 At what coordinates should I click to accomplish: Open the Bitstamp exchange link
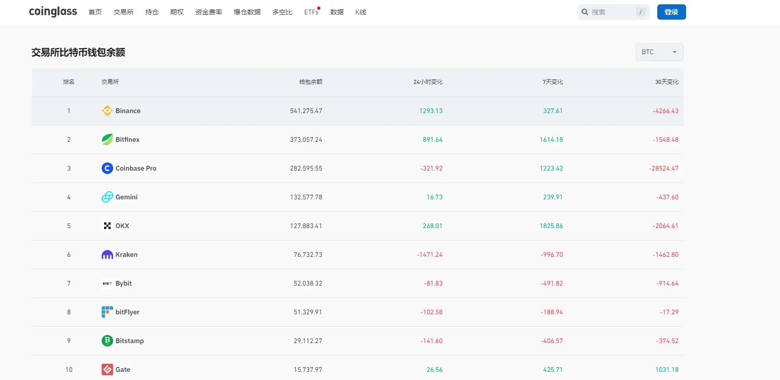[129, 341]
